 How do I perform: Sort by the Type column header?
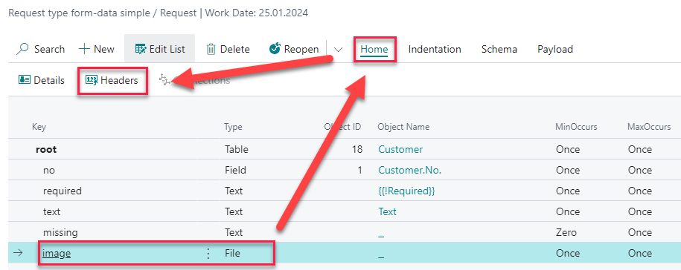pyautogui.click(x=233, y=127)
